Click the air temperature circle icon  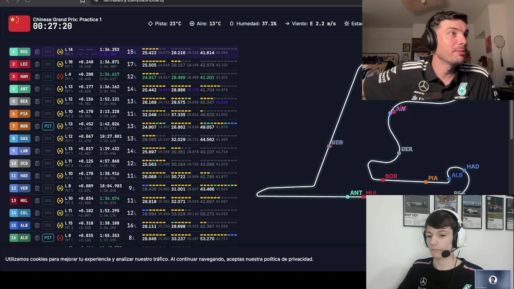pos(192,24)
